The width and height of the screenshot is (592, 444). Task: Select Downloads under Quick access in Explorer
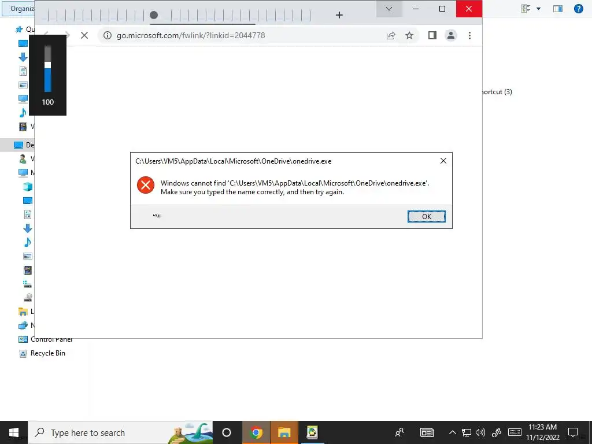[23, 57]
